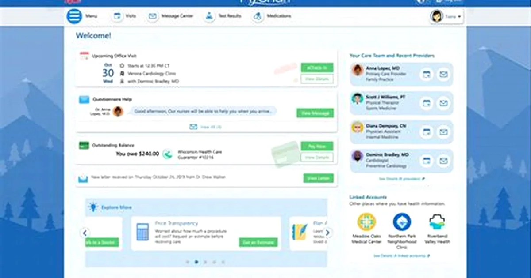
Task: Select the first carousel page dot
Action: click(x=188, y=262)
